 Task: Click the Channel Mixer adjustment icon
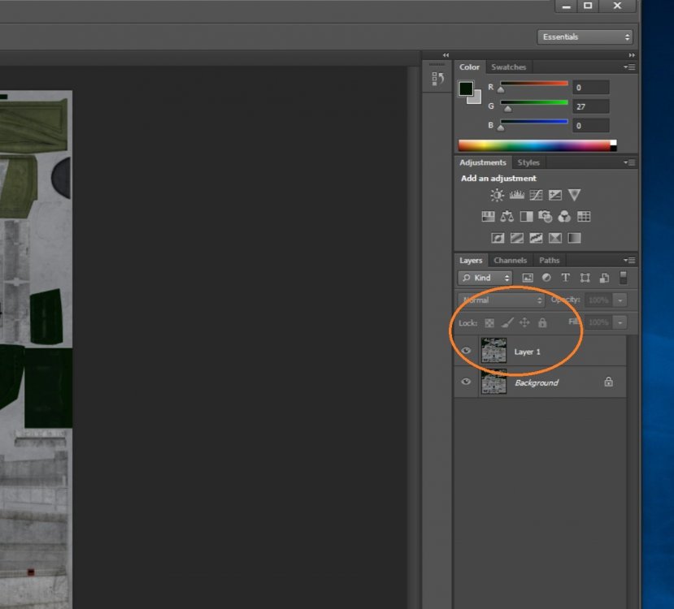[564, 217]
